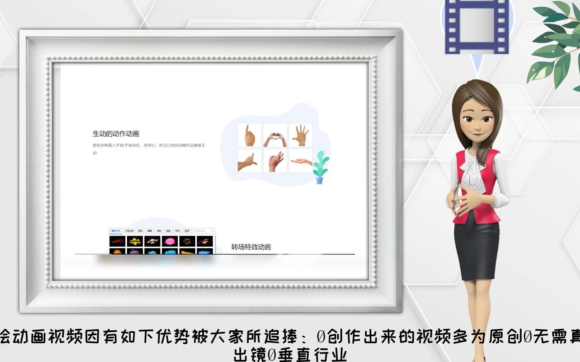Click the green potted plant illustration
Viewport: 580px width, 362px height.
[320, 168]
